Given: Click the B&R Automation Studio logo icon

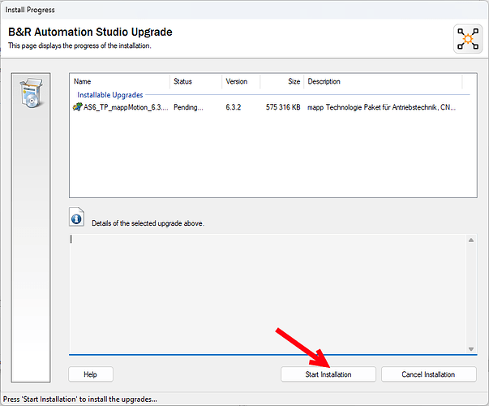Looking at the screenshot, I should [x=468, y=39].
